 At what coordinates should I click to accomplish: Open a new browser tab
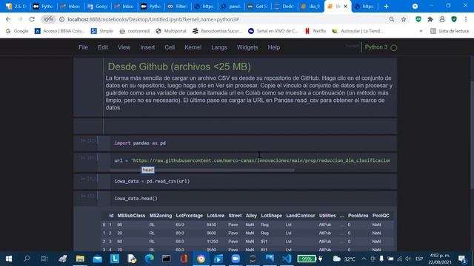[x=386, y=7]
